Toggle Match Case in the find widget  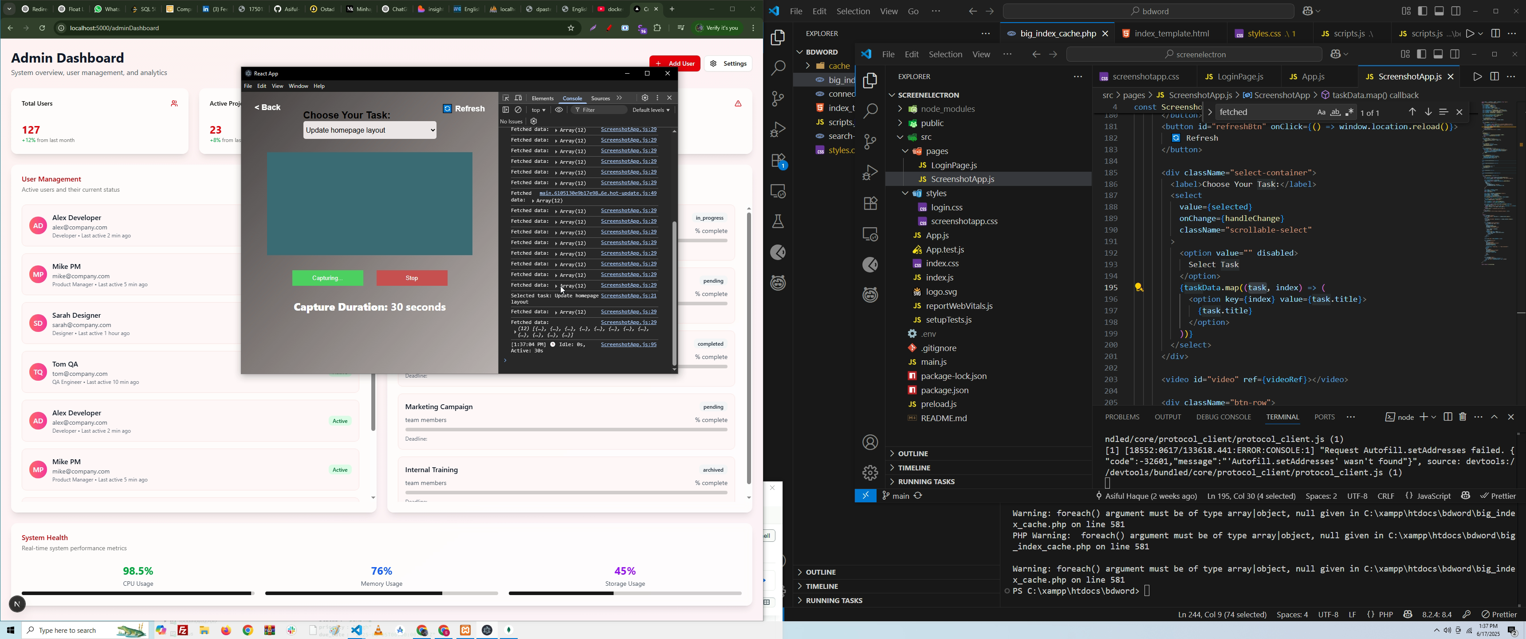(x=1321, y=112)
